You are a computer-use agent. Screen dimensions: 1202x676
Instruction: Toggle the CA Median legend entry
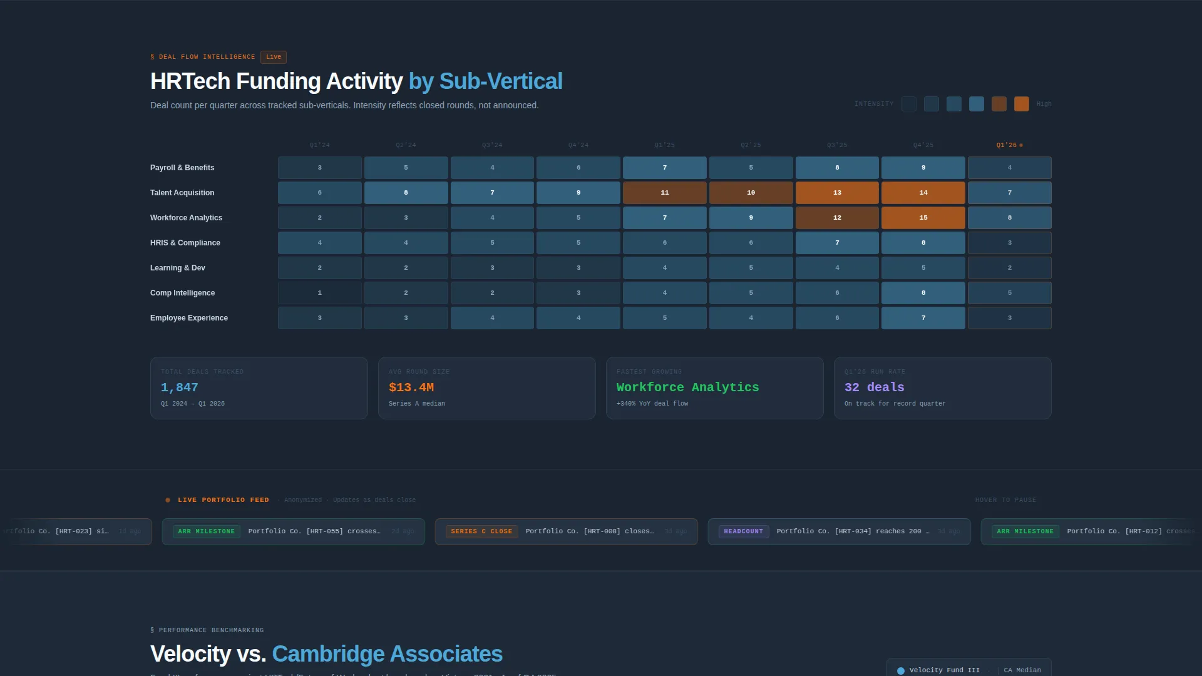(x=1022, y=670)
